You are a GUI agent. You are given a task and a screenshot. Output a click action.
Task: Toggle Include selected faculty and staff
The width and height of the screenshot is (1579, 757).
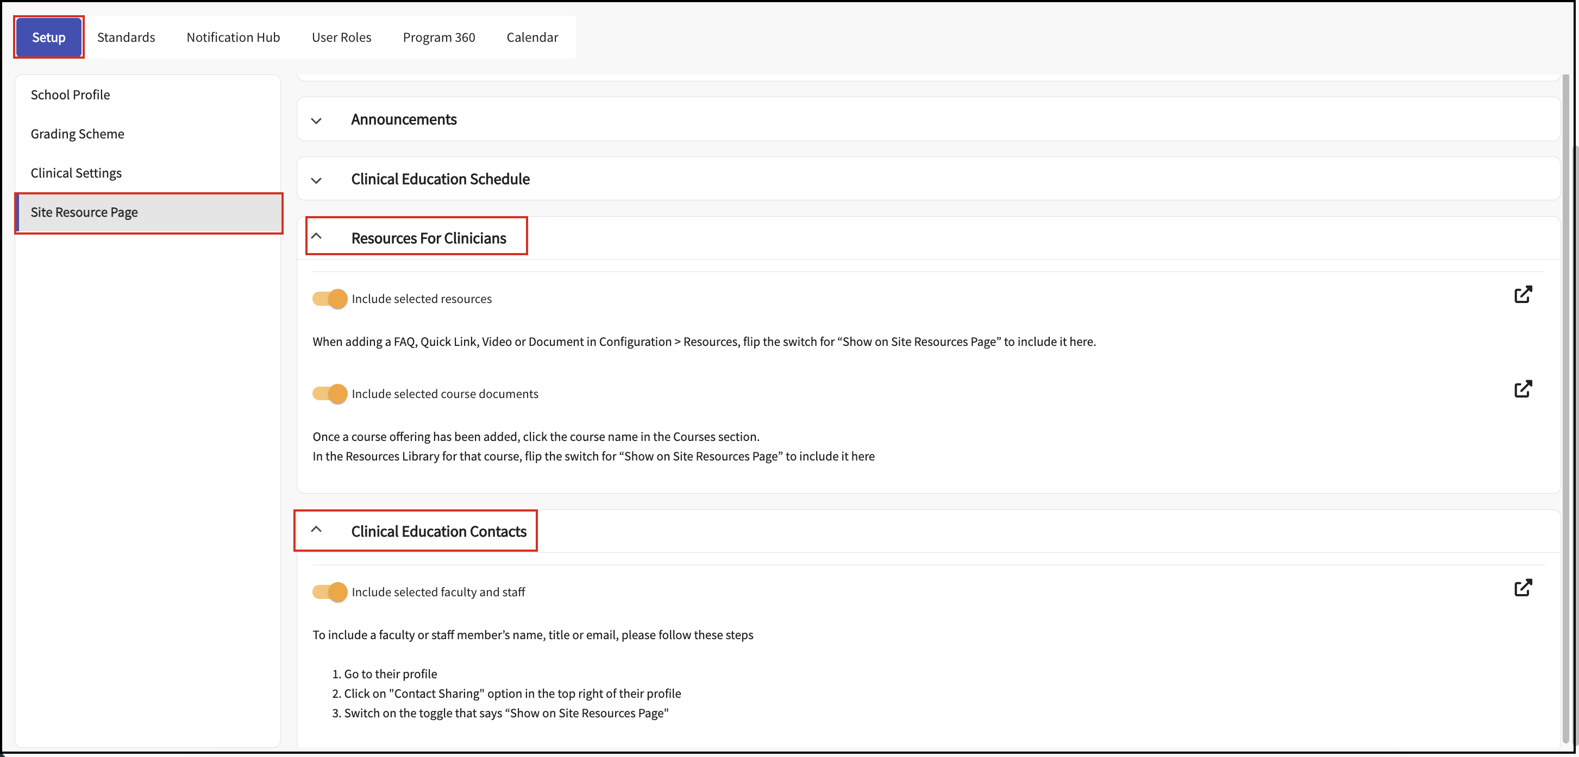pyautogui.click(x=330, y=591)
